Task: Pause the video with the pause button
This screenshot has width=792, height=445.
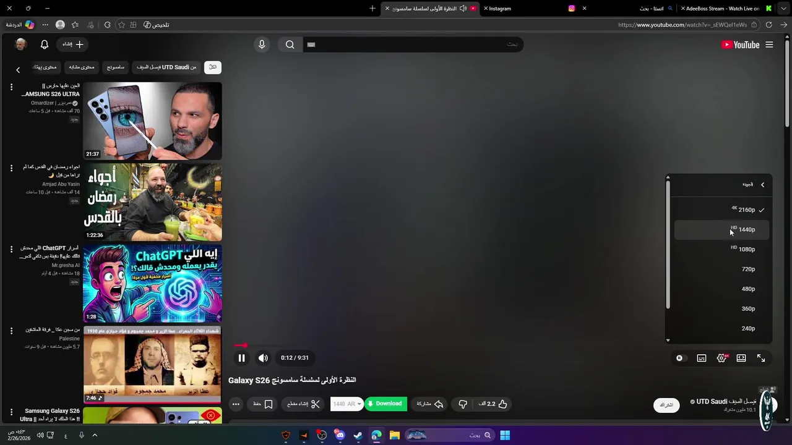Action: [241, 358]
